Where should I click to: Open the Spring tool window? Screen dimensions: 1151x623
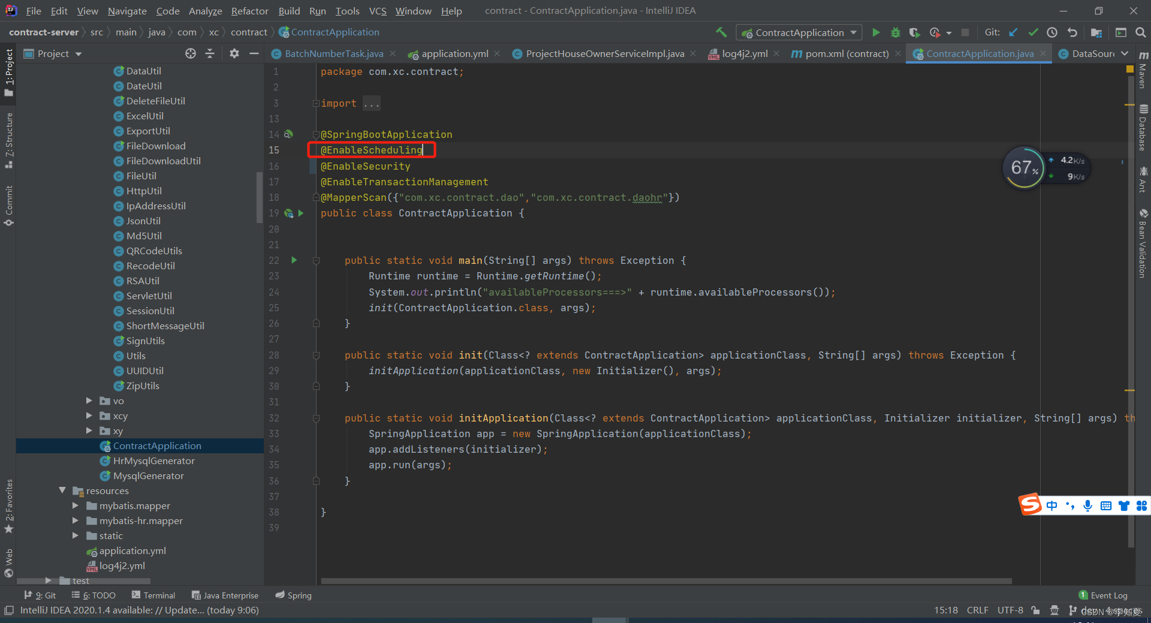pyautogui.click(x=294, y=595)
